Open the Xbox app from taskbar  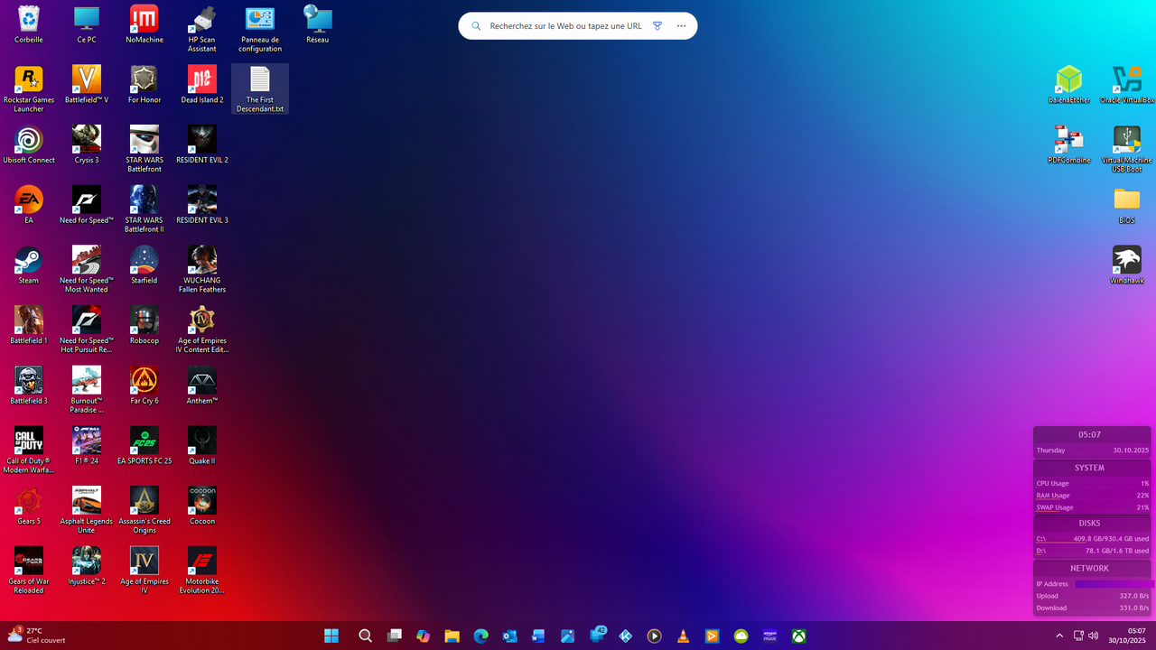click(x=798, y=636)
